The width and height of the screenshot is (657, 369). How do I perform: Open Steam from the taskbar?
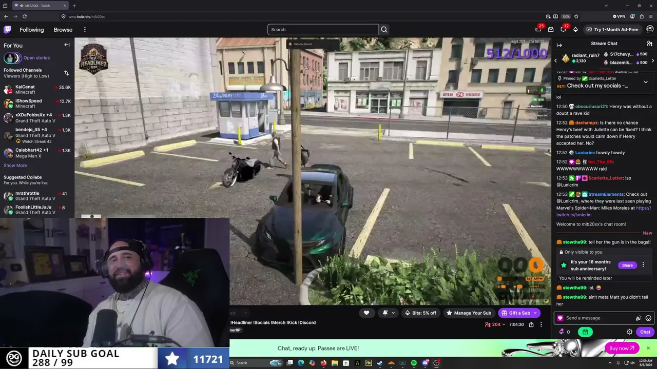[x=380, y=363]
